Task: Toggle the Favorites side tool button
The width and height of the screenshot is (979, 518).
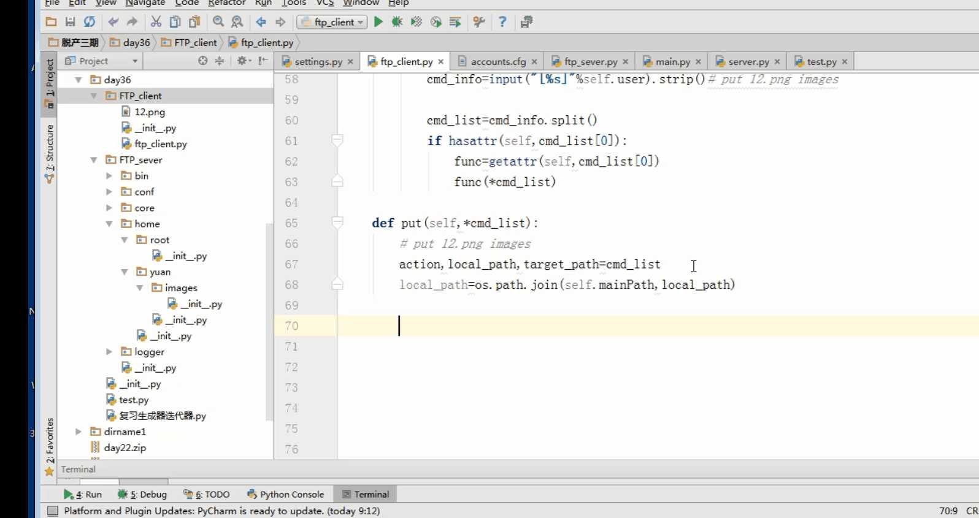Action: tap(49, 446)
